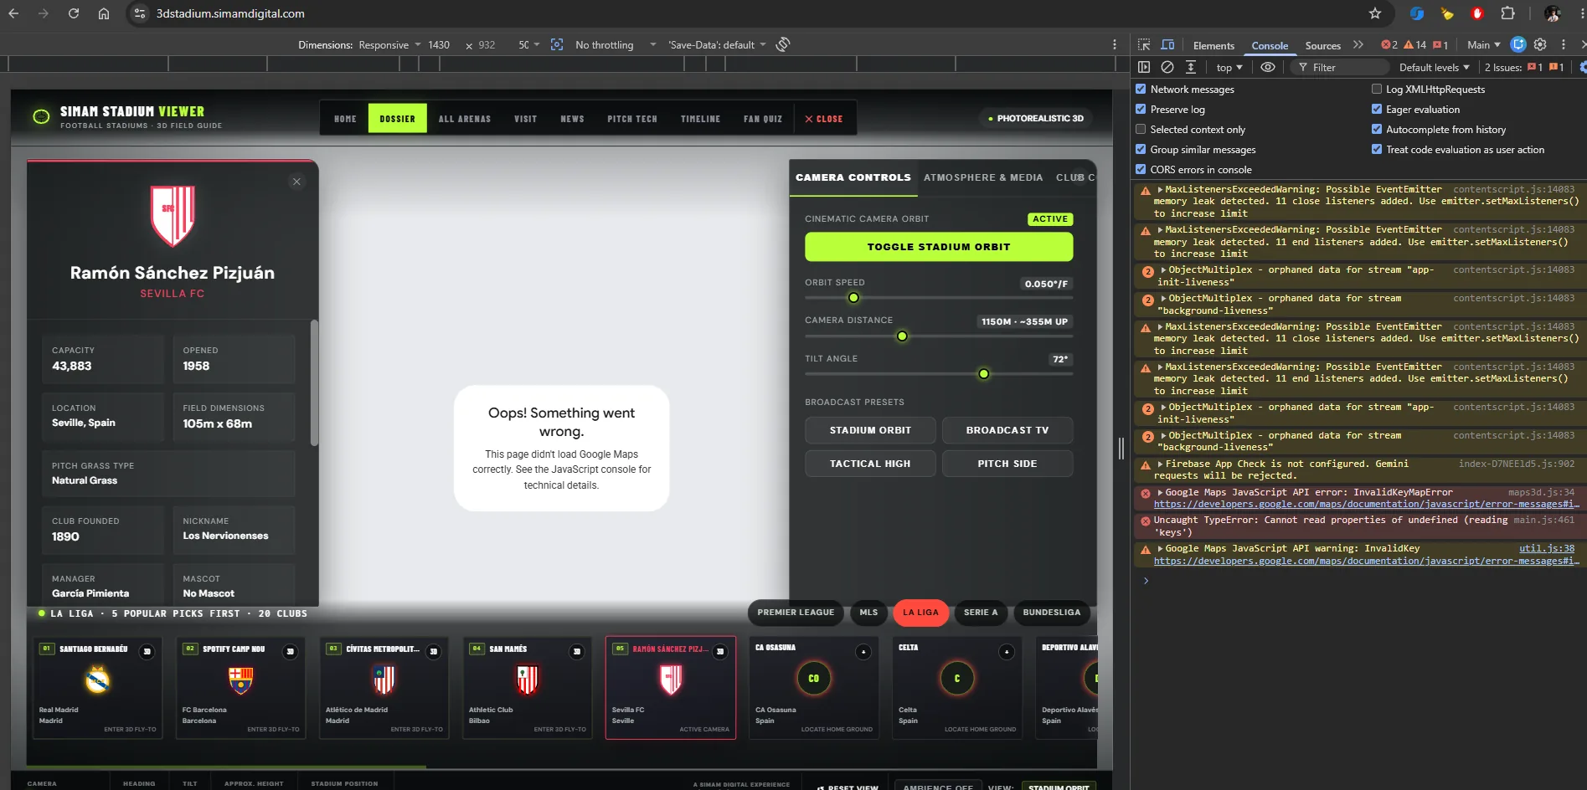The image size is (1587, 790).
Task: Show the console sidebar
Action: click(x=1144, y=67)
